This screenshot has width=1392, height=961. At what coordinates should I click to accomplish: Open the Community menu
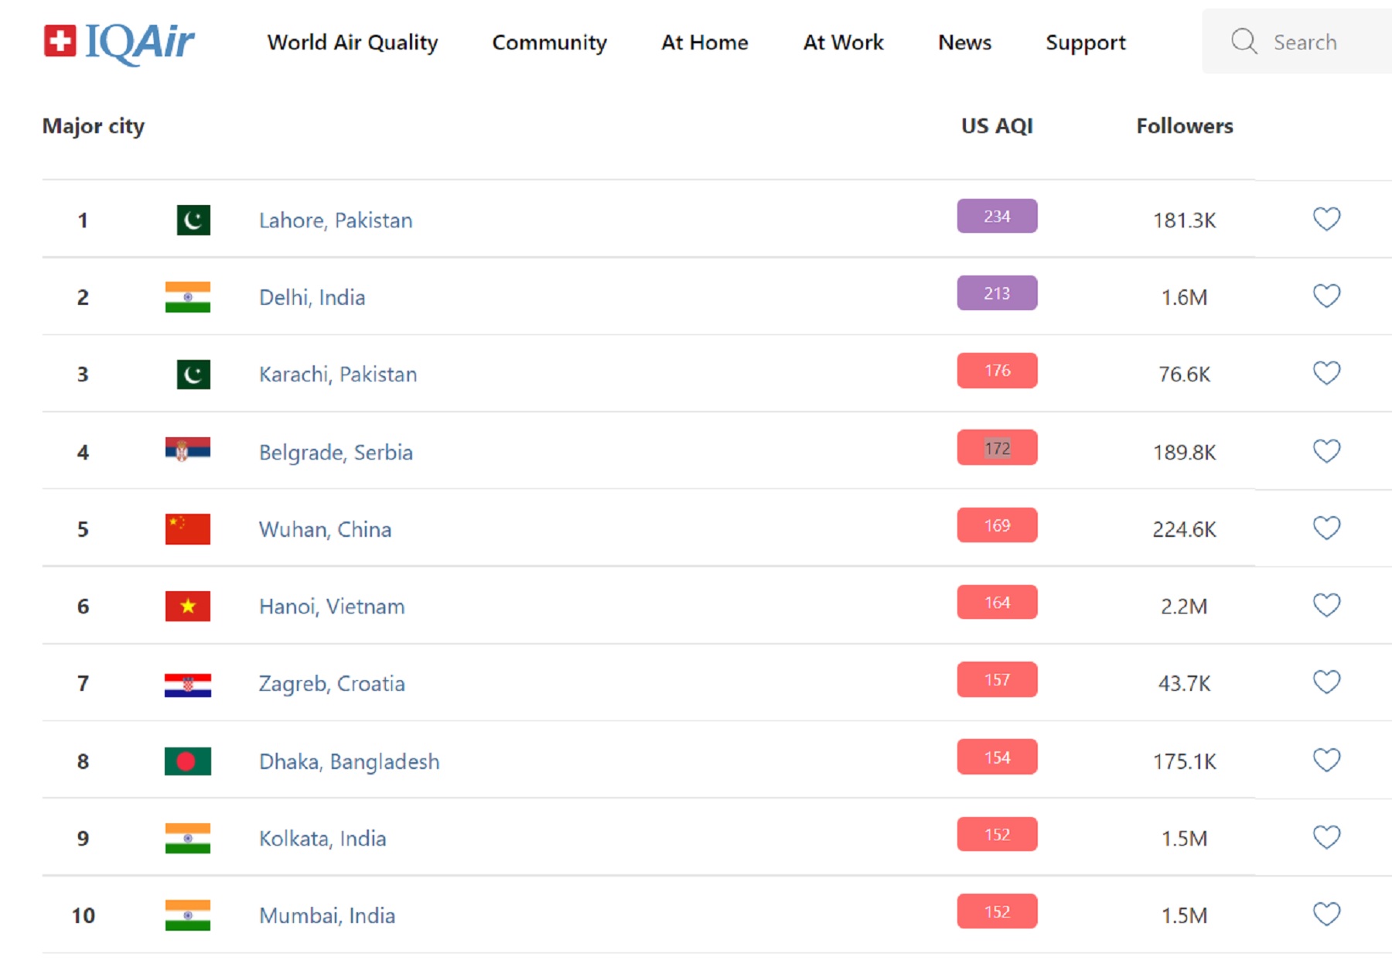coord(549,43)
